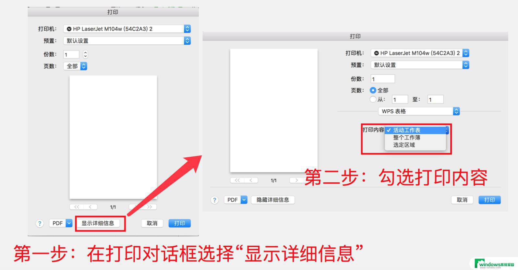Viewport: 518px width, 270px height.
Task: Open the PDF dropdown in left dialog
Action: pos(61,223)
